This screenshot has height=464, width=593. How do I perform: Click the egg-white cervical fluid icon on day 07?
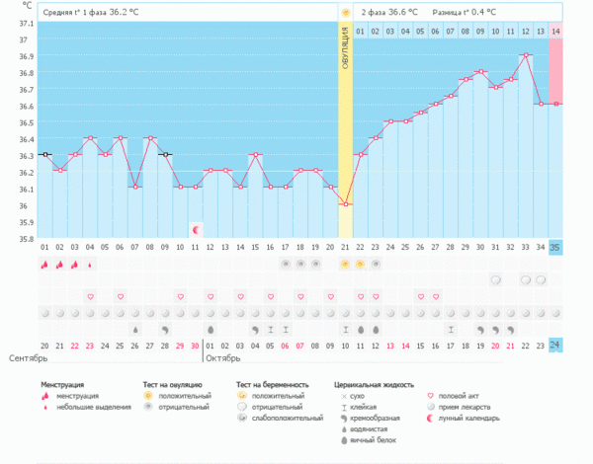(x=135, y=329)
